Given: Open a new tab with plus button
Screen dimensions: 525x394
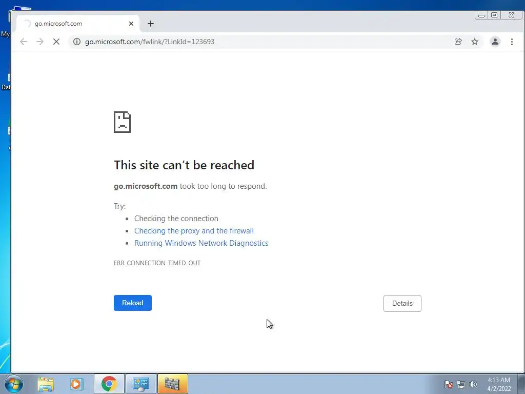Looking at the screenshot, I should [151, 24].
